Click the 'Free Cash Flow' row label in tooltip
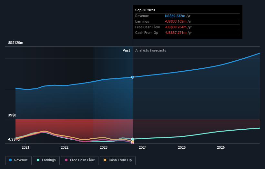This screenshot has width=265, height=169. pos(148,27)
